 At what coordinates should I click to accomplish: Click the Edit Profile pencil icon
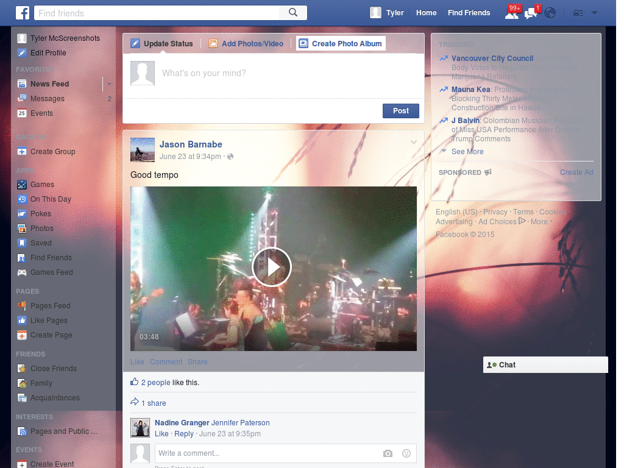pos(22,52)
